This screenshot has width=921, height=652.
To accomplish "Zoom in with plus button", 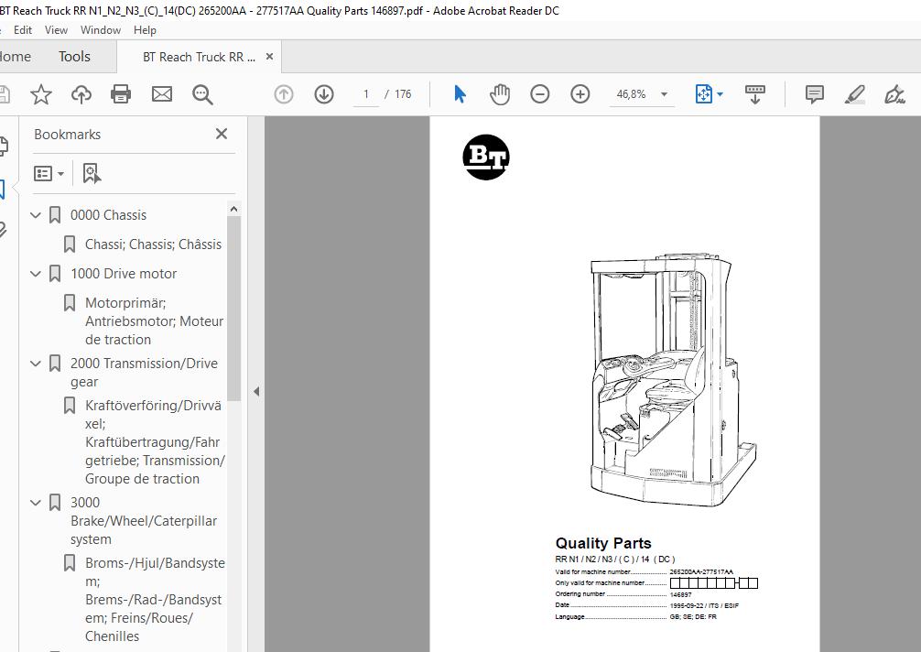I will coord(580,94).
